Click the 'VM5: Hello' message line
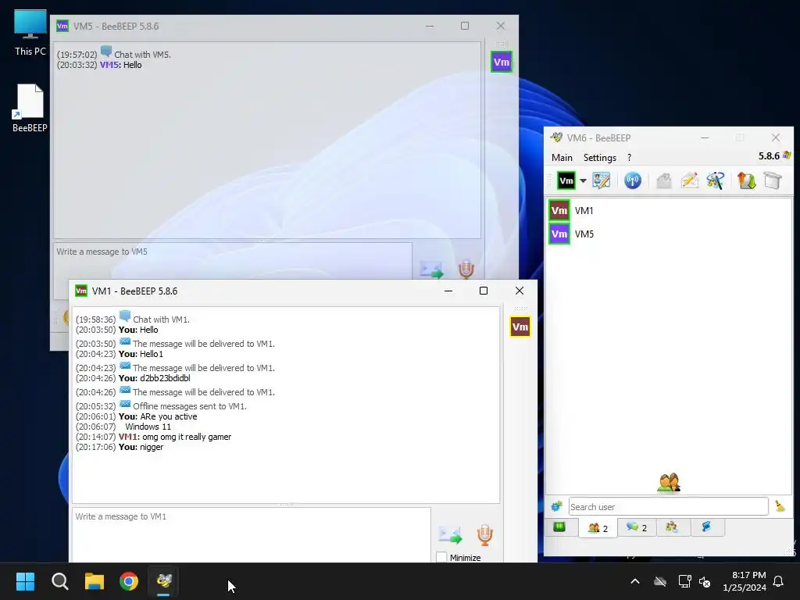This screenshot has width=800, height=600. tap(99, 65)
